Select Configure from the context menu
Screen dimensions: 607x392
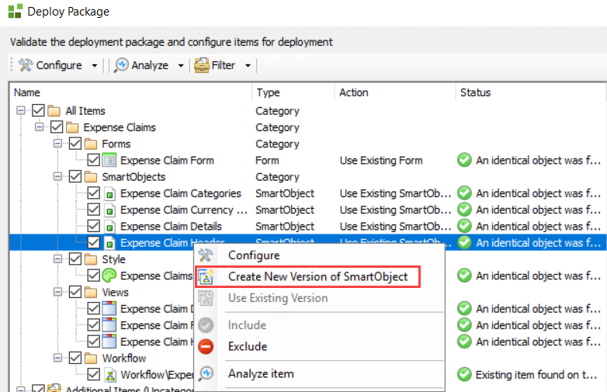click(x=254, y=255)
